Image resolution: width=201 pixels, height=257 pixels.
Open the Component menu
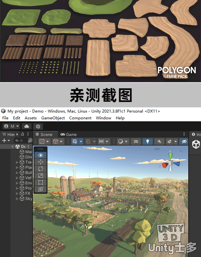[x=80, y=118]
